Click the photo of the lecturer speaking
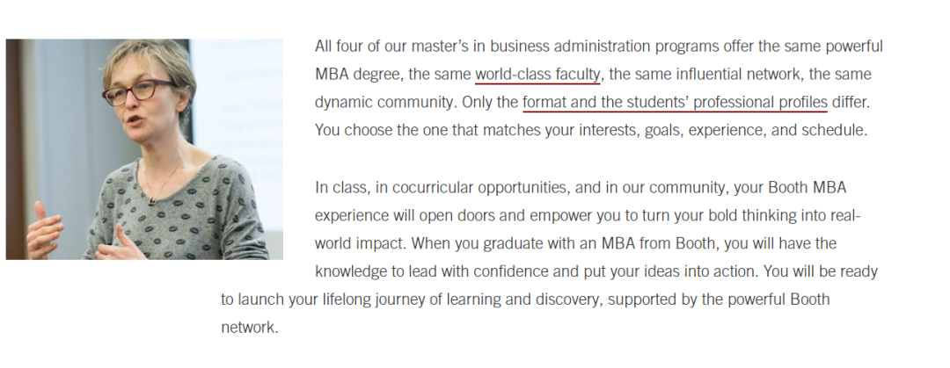 point(144,149)
